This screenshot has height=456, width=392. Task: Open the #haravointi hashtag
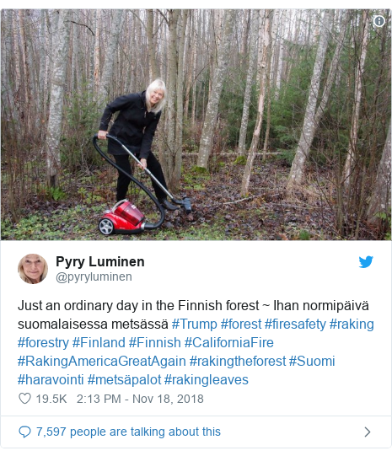(51, 380)
